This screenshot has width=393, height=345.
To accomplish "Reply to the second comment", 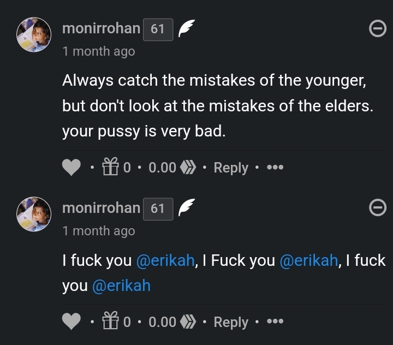I will (x=231, y=322).
